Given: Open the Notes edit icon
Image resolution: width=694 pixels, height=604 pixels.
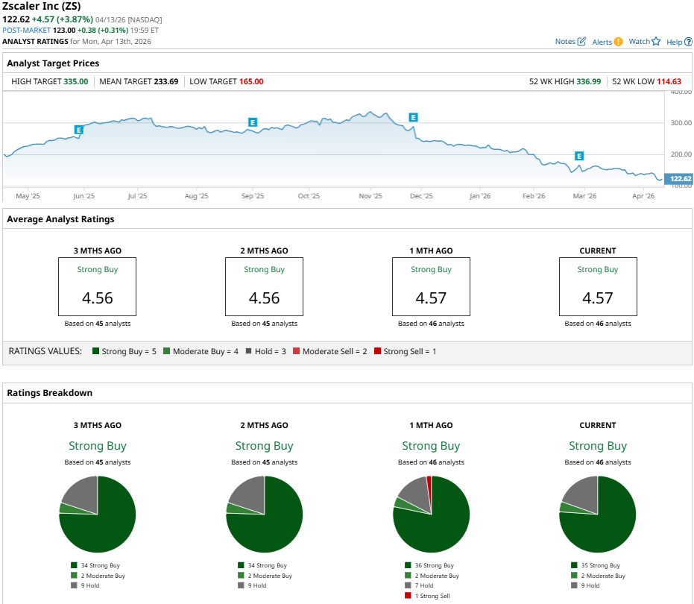Looking at the screenshot, I should click(581, 42).
